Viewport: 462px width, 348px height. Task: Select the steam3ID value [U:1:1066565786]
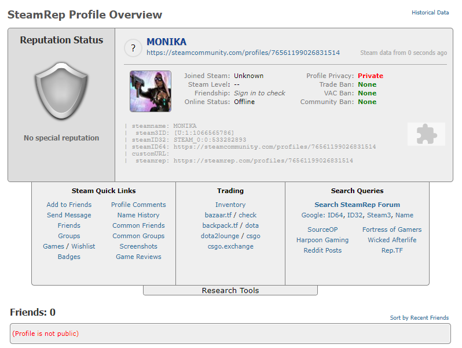click(x=204, y=133)
